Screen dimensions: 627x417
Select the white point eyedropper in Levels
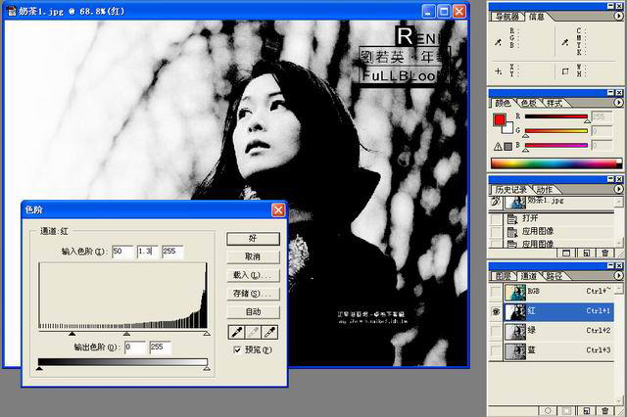[269, 333]
